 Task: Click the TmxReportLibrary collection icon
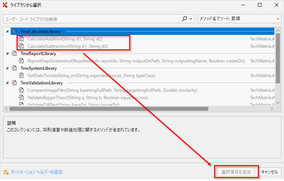pos(15,53)
